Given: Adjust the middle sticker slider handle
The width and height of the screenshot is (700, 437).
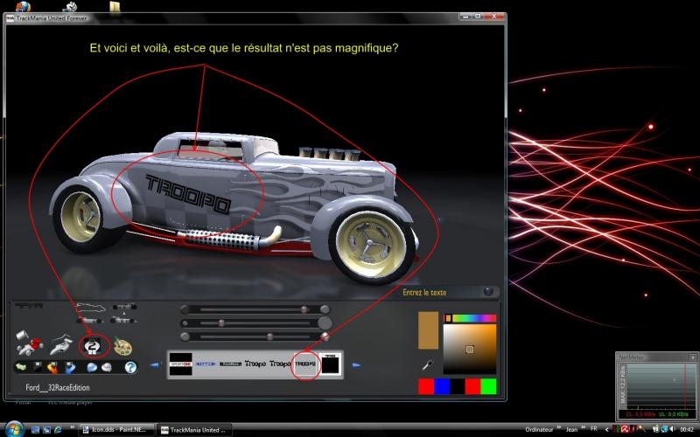Looking at the screenshot, I should click(221, 323).
